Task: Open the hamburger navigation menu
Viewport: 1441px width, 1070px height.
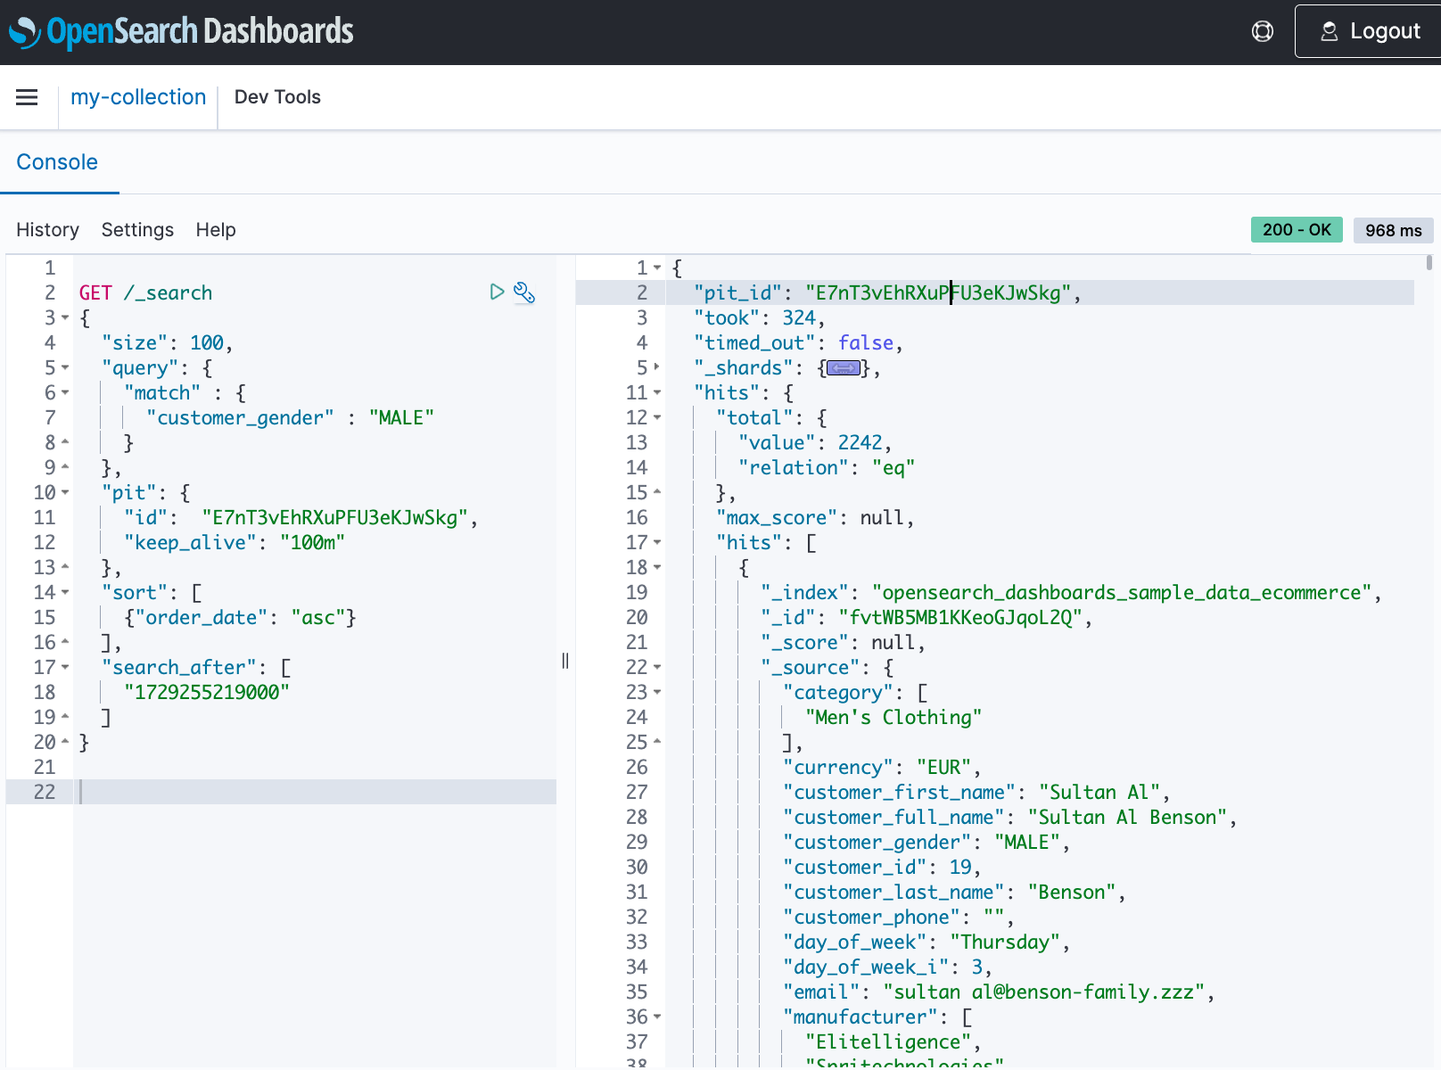Action: (x=27, y=97)
